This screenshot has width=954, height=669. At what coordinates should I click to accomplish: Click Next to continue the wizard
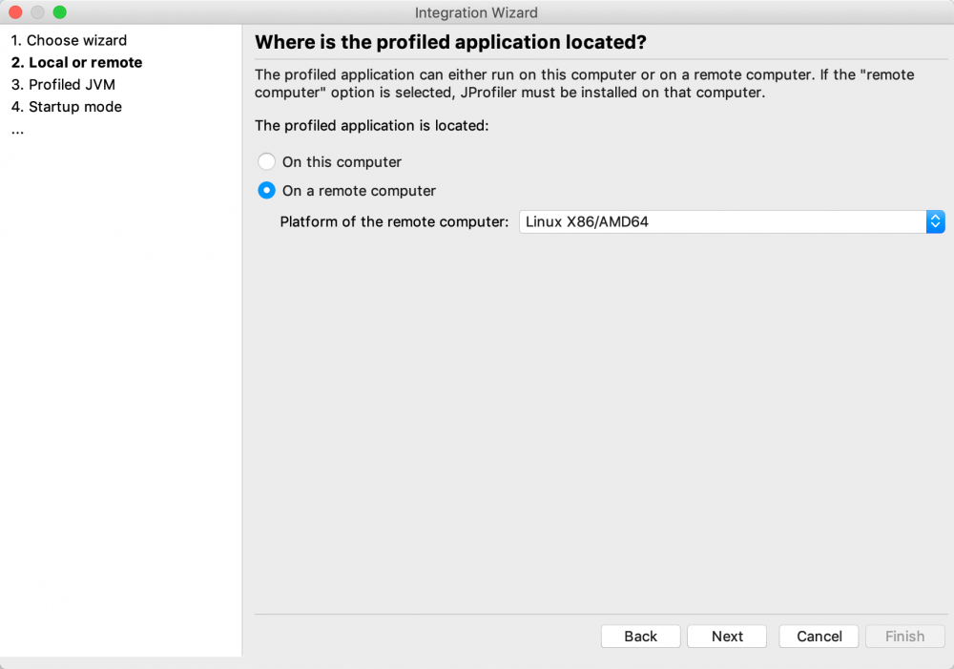pyautogui.click(x=726, y=636)
